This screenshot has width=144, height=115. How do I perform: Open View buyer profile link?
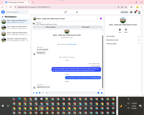click(72, 44)
